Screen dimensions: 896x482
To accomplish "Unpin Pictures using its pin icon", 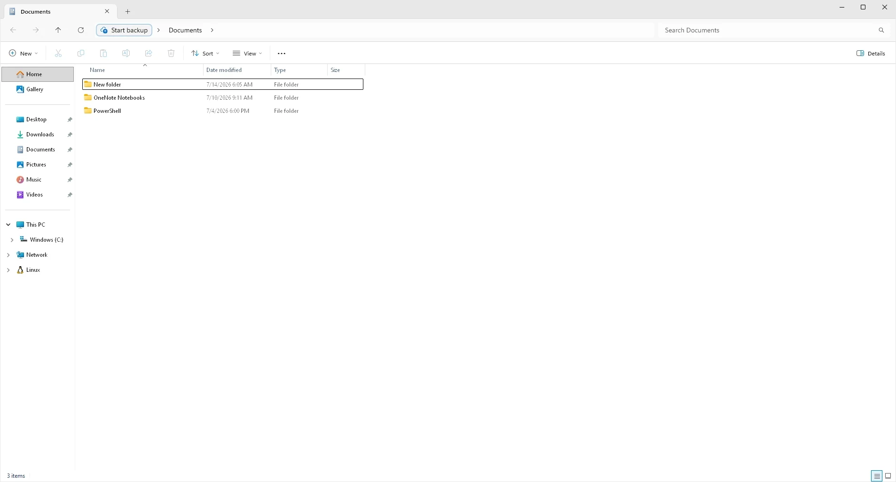I will pyautogui.click(x=70, y=165).
